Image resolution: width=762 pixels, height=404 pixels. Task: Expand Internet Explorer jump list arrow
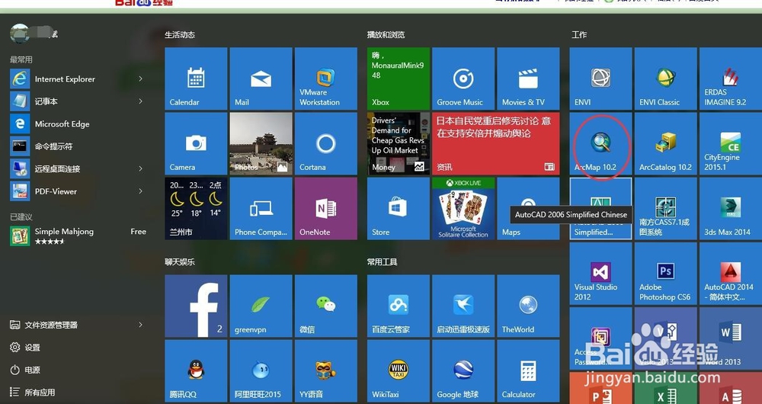point(140,79)
